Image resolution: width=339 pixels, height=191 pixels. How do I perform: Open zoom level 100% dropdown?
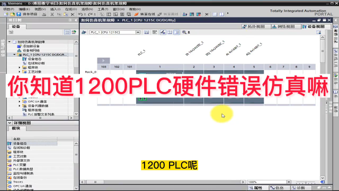pos(289,182)
